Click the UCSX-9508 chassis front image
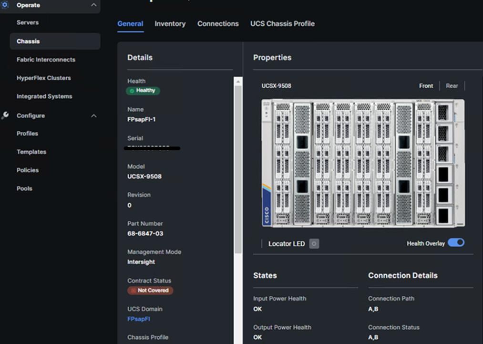This screenshot has height=344, width=483. click(x=363, y=163)
